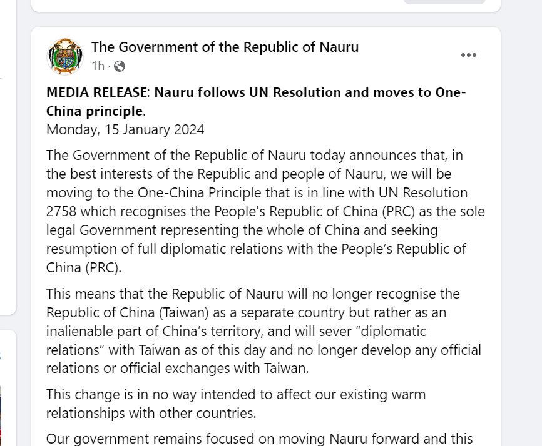
Task: Click the partially visible photo thumbnail at left edge
Action: 1,415
